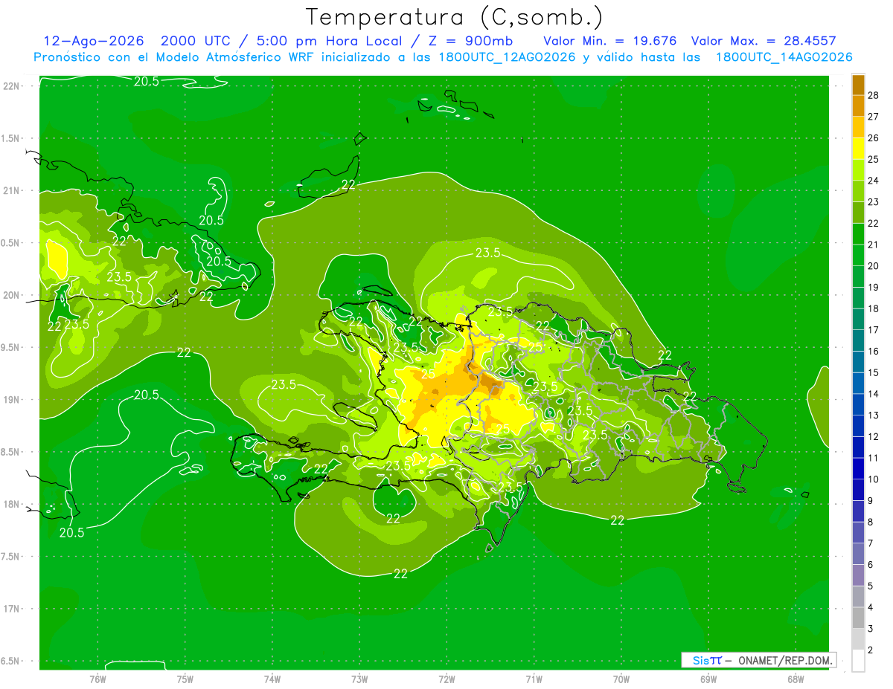Click the white 2 degree legend swatch

tap(858, 661)
